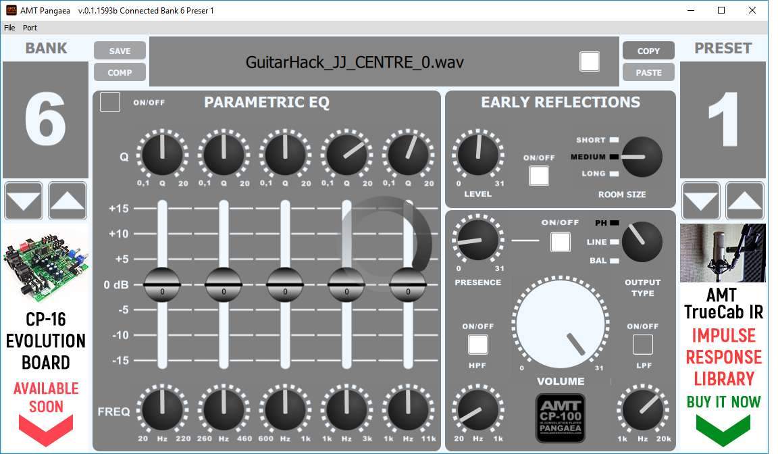Click the COPY button
The width and height of the screenshot is (778, 454).
pyautogui.click(x=648, y=51)
